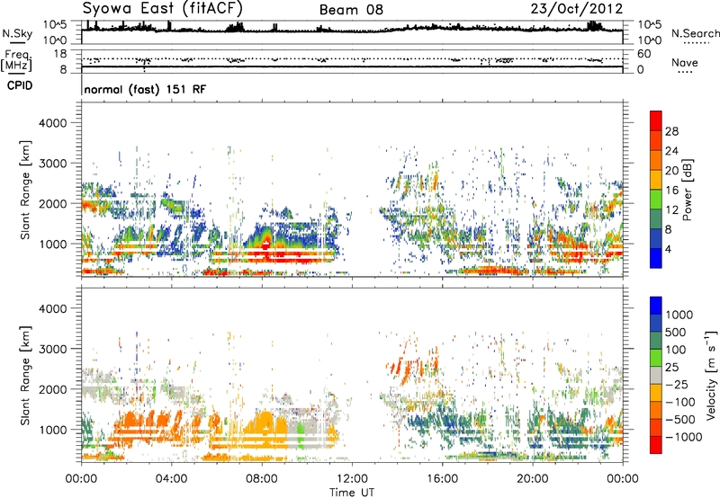Click the date '23/Oct/2012'
Image resolution: width=720 pixels, height=498 pixels.
pos(577,9)
